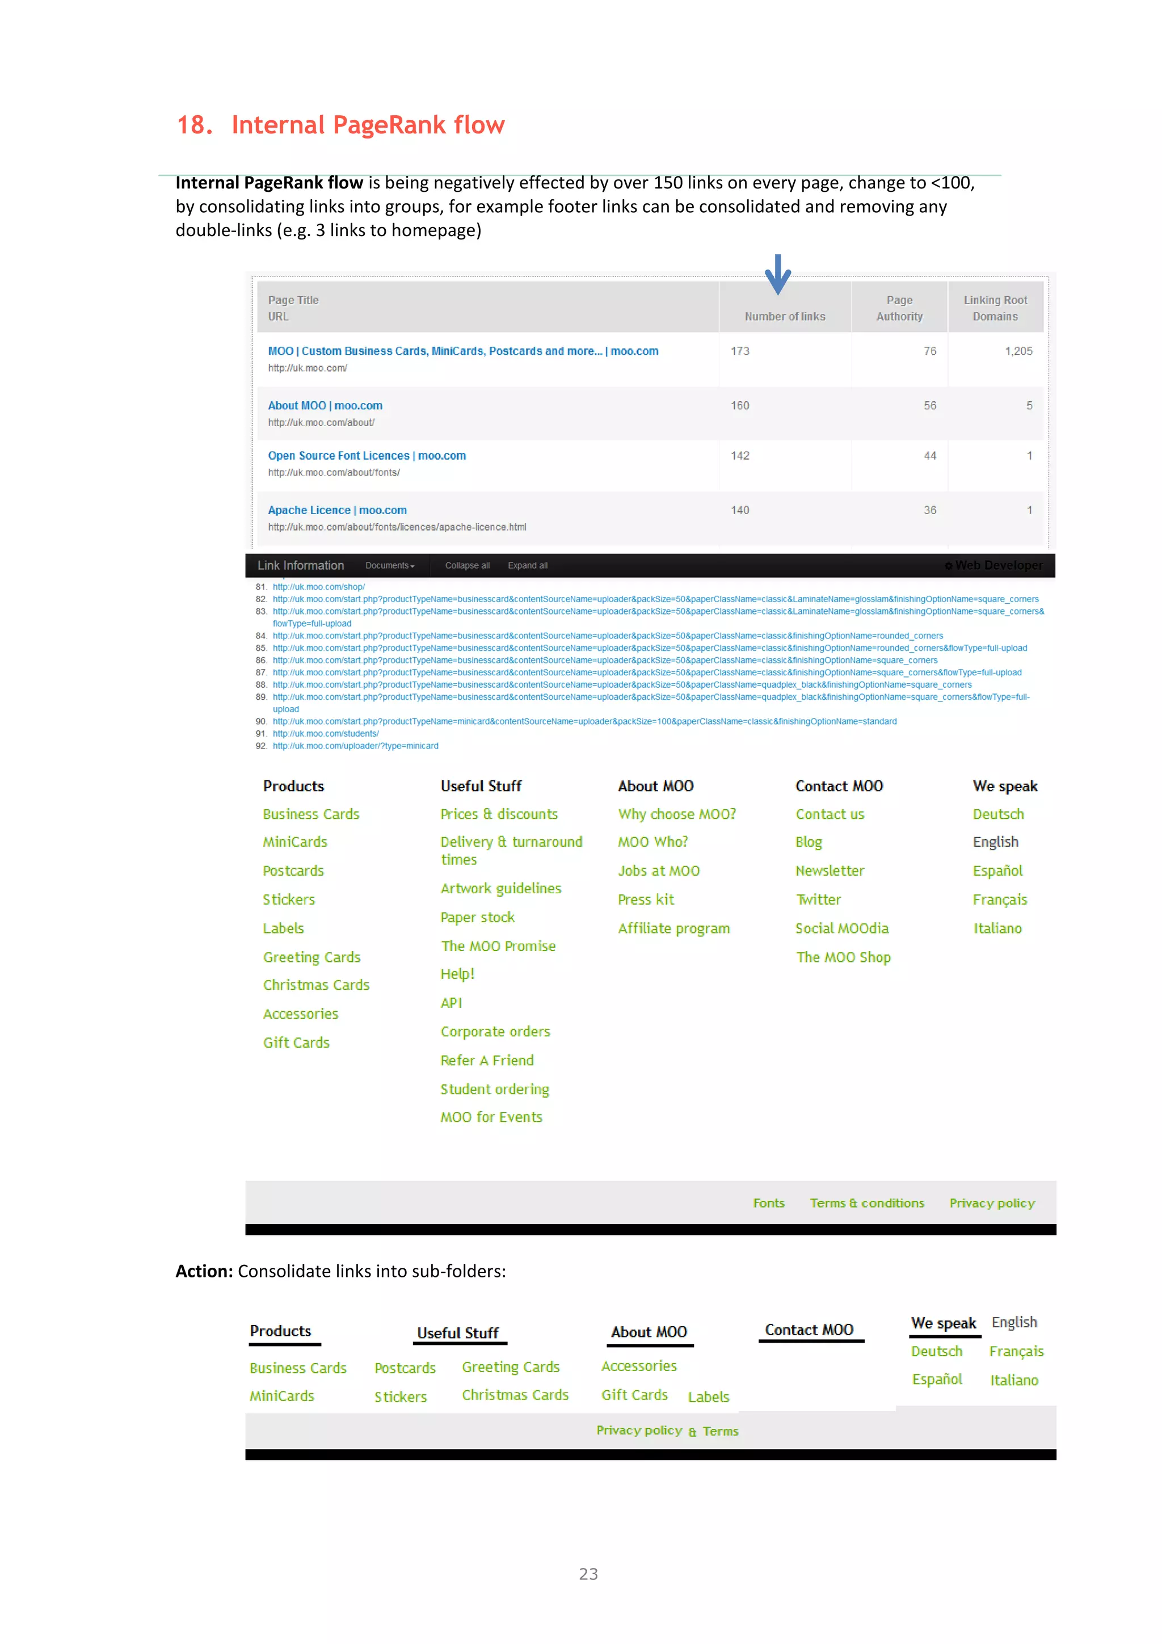Image resolution: width=1162 pixels, height=1644 pixels.
Task: Open Privacy policy link in top footer
Action: pyautogui.click(x=992, y=1204)
